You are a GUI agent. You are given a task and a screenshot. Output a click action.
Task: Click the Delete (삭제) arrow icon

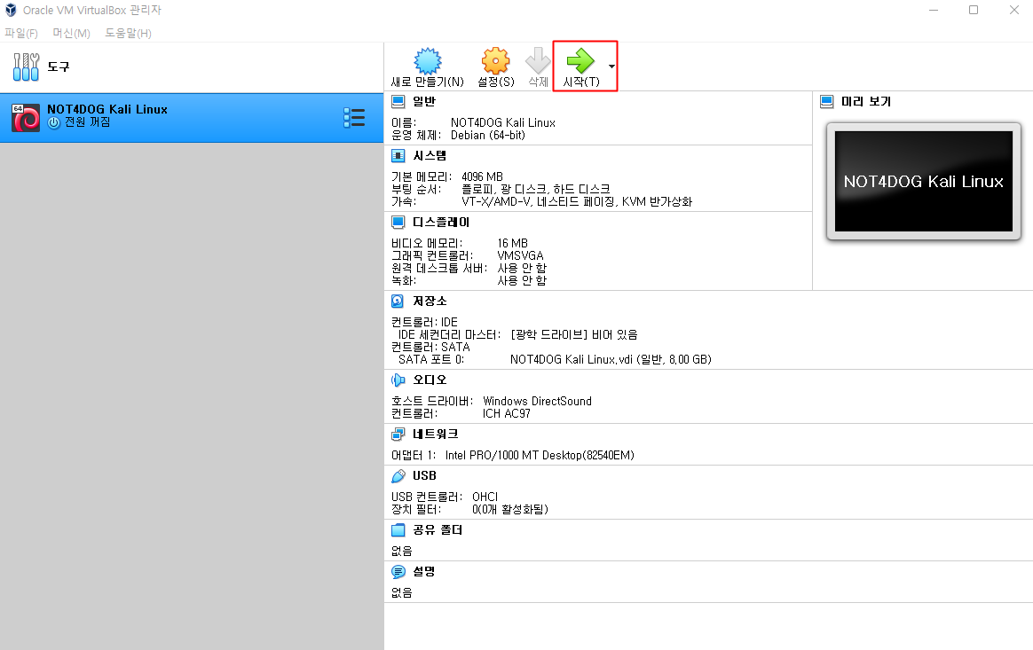[x=538, y=61]
